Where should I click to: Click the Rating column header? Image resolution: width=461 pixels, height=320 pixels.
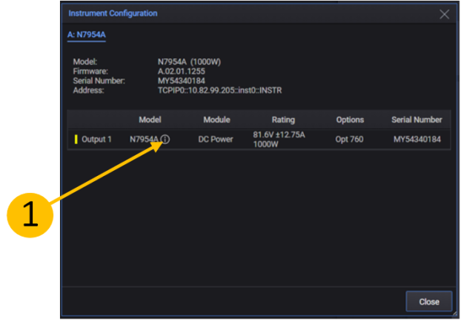(x=283, y=120)
